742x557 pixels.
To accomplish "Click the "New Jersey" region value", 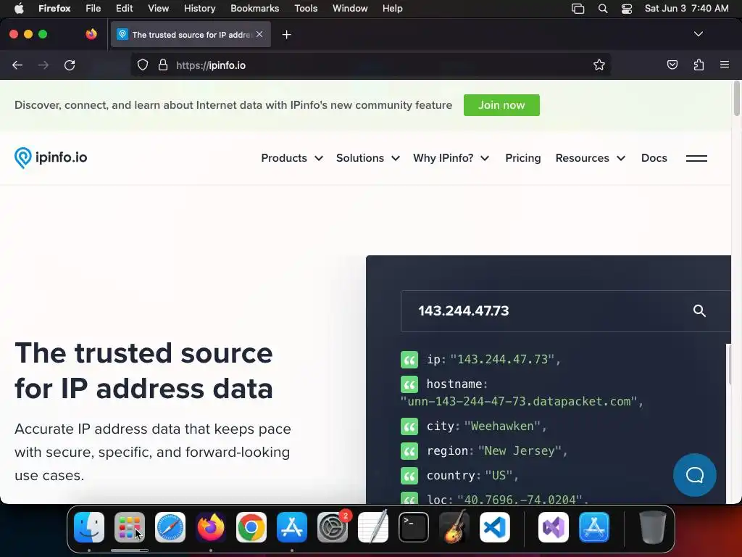I will [520, 451].
